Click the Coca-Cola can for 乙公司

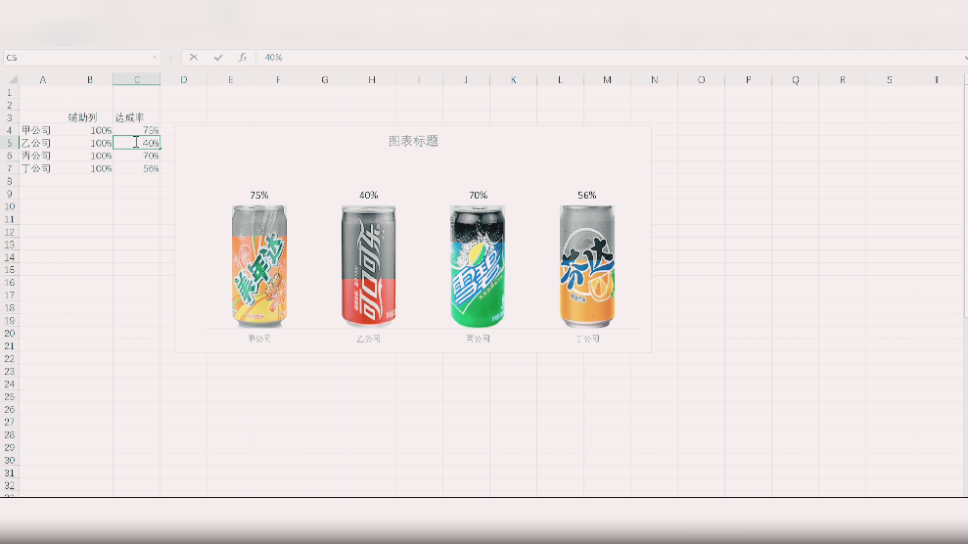point(369,266)
